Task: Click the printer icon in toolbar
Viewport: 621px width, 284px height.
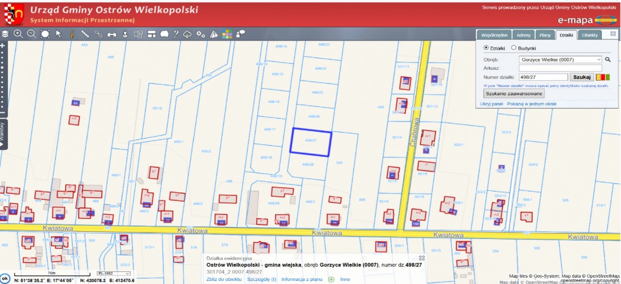Action: tap(111, 35)
